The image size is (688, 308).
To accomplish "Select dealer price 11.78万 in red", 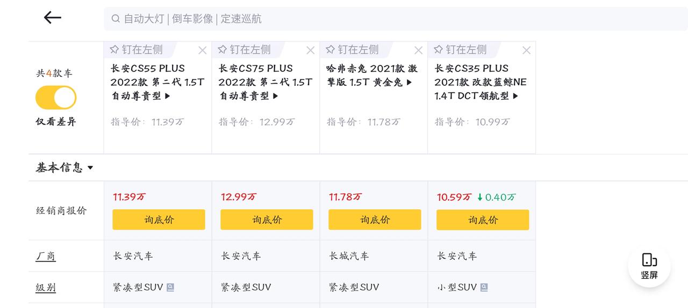I will [345, 197].
